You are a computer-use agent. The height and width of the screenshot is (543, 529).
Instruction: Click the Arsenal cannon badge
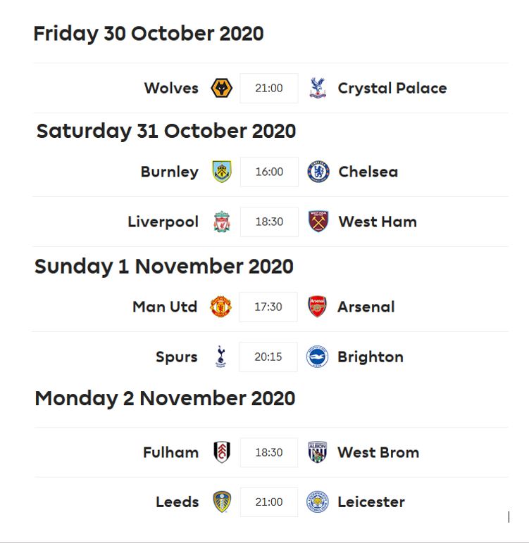[317, 307]
